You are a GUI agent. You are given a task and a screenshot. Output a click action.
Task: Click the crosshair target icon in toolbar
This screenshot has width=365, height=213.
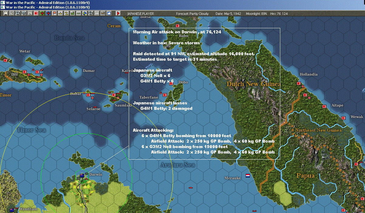click(91, 13)
